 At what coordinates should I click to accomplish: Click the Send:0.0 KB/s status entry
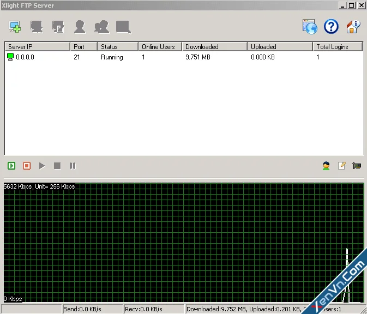coord(92,309)
